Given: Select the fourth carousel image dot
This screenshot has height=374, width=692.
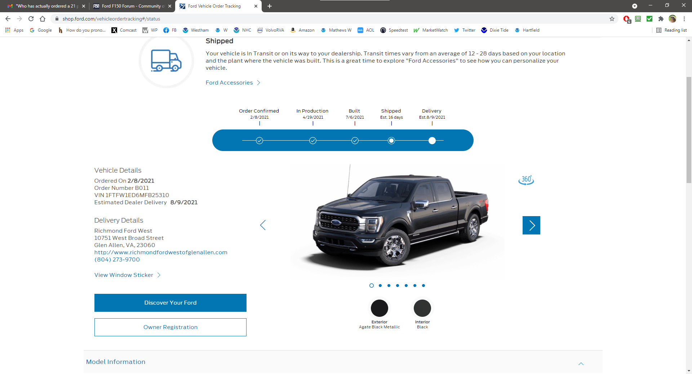Looking at the screenshot, I should [398, 286].
